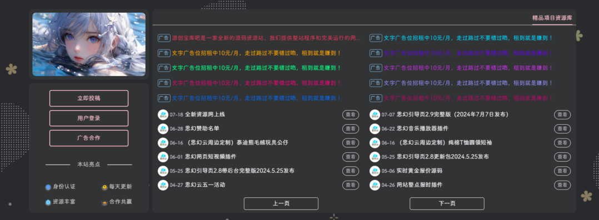Click the avatar icon beside 思幻引导页2.8带后台完整版
The width and height of the screenshot is (599, 220).
coord(163,171)
